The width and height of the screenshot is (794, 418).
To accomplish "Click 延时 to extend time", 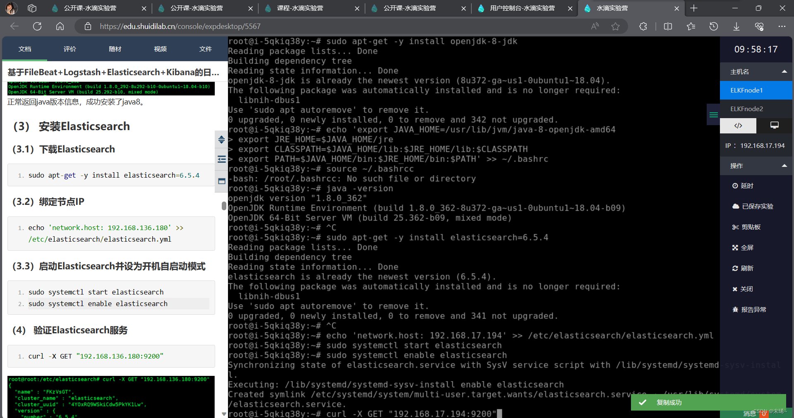I will pyautogui.click(x=743, y=186).
